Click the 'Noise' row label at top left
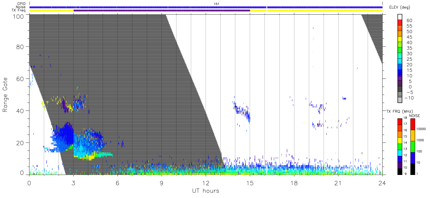 point(21,7)
